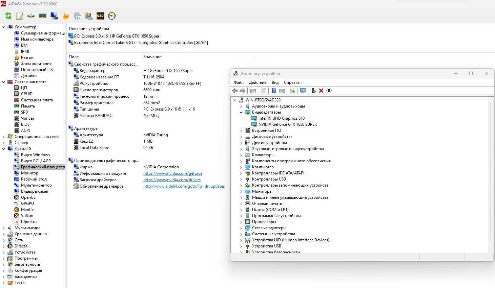
Task: Click the TU116-250A value
Action: 154,77
